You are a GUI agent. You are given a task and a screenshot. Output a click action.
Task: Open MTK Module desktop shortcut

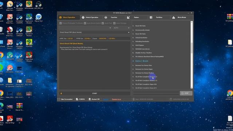click(29, 5)
